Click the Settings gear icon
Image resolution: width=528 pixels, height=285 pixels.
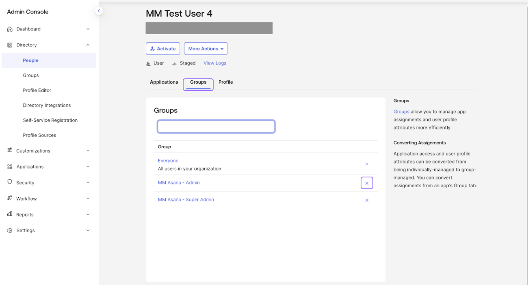(10, 231)
